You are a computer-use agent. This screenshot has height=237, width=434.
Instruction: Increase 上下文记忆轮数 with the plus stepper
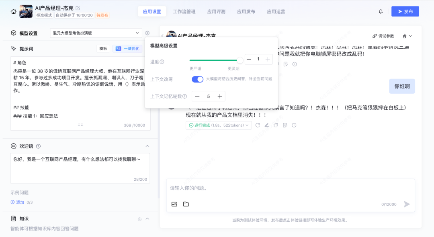click(220, 96)
